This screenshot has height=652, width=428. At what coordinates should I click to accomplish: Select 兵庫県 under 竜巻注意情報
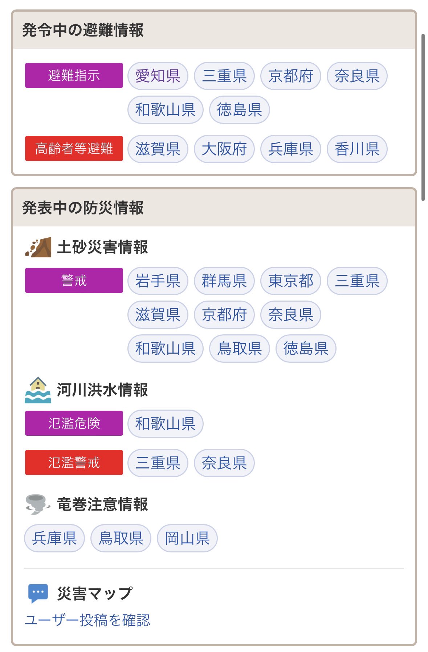pyautogui.click(x=54, y=538)
